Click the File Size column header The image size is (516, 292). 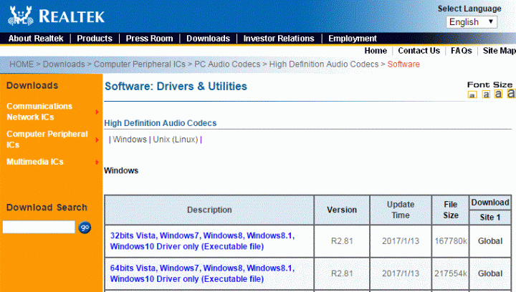pyautogui.click(x=451, y=210)
